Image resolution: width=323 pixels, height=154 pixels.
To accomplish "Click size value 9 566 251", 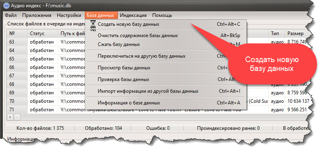I will click(x=297, y=110).
